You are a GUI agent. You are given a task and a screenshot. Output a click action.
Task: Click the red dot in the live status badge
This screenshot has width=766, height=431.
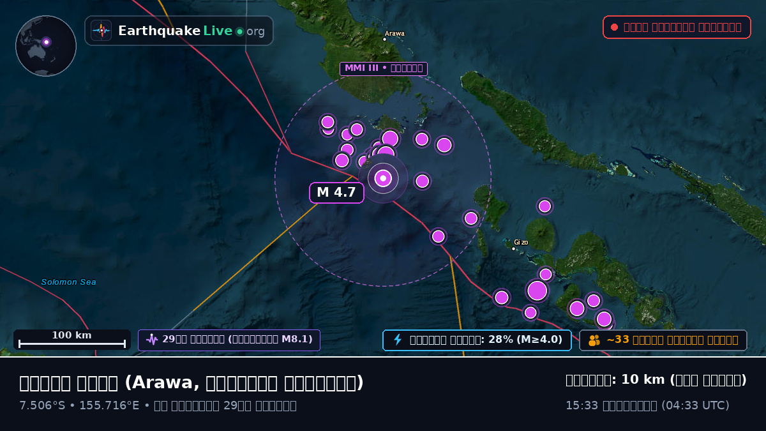pos(614,27)
